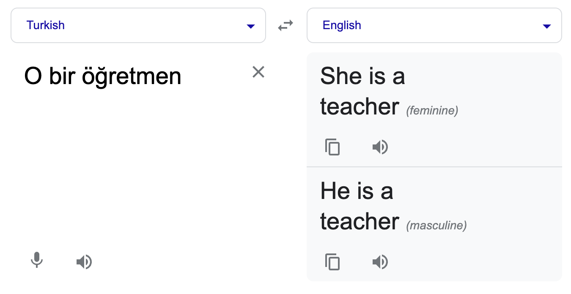This screenshot has width=571, height=294.
Task: Click the word "She" in the translation
Action: (341, 76)
